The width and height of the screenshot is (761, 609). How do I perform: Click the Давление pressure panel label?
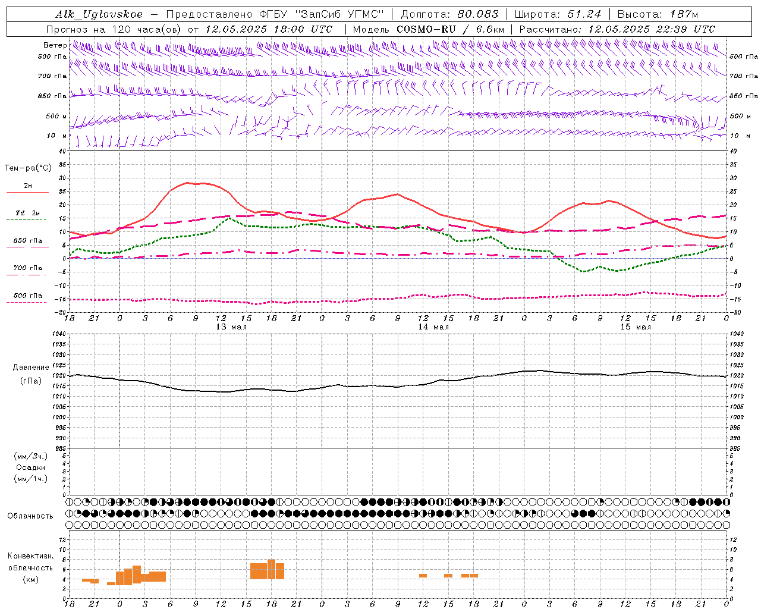tap(31, 368)
